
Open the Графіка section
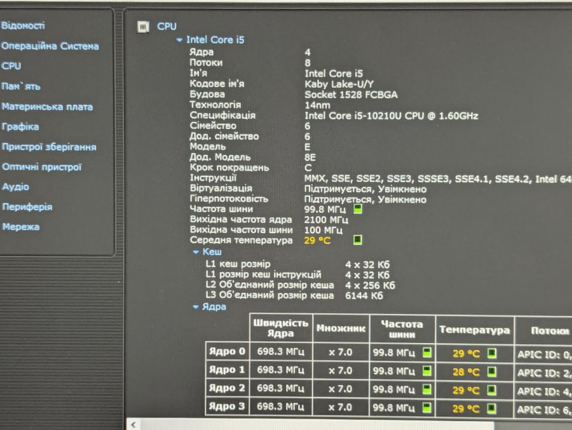pyautogui.click(x=20, y=126)
